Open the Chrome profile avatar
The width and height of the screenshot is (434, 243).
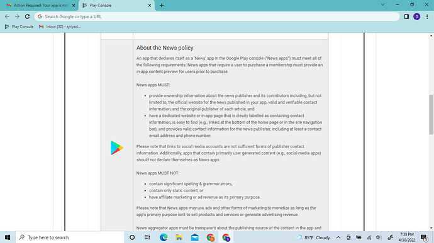(x=416, y=16)
